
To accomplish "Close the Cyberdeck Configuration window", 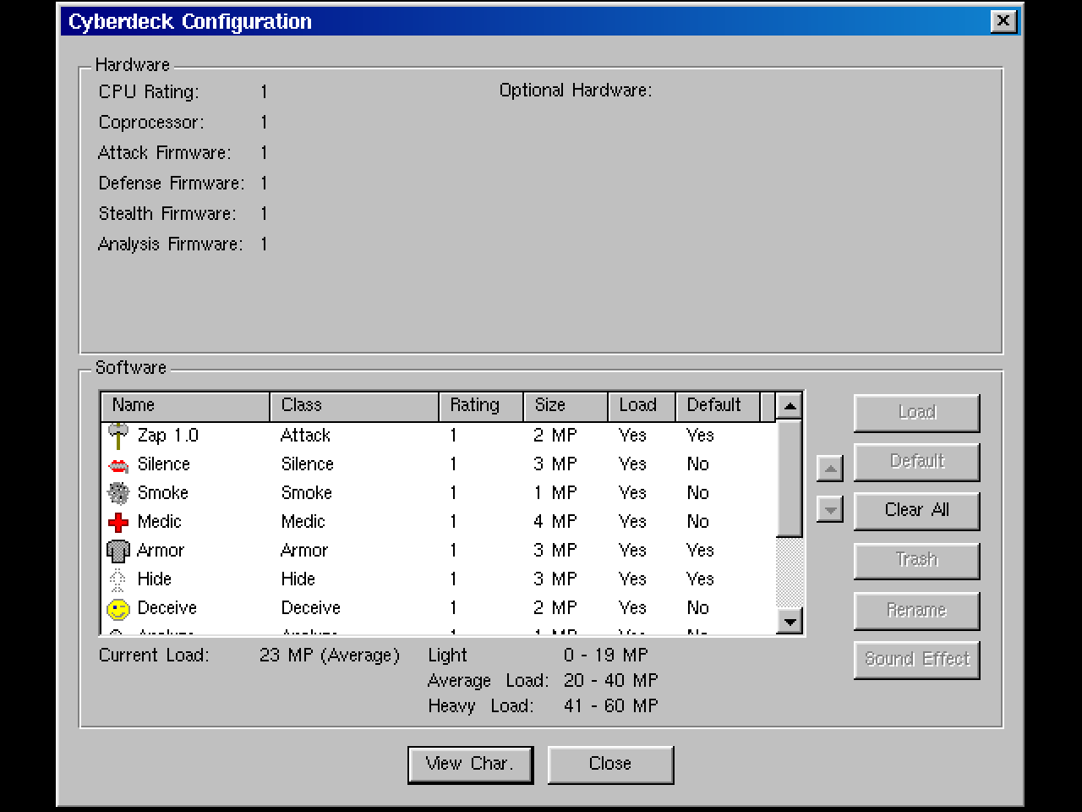I will point(1003,21).
